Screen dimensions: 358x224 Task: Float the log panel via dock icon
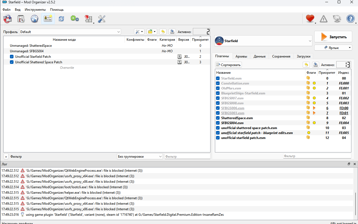pyautogui.click(x=349, y=164)
